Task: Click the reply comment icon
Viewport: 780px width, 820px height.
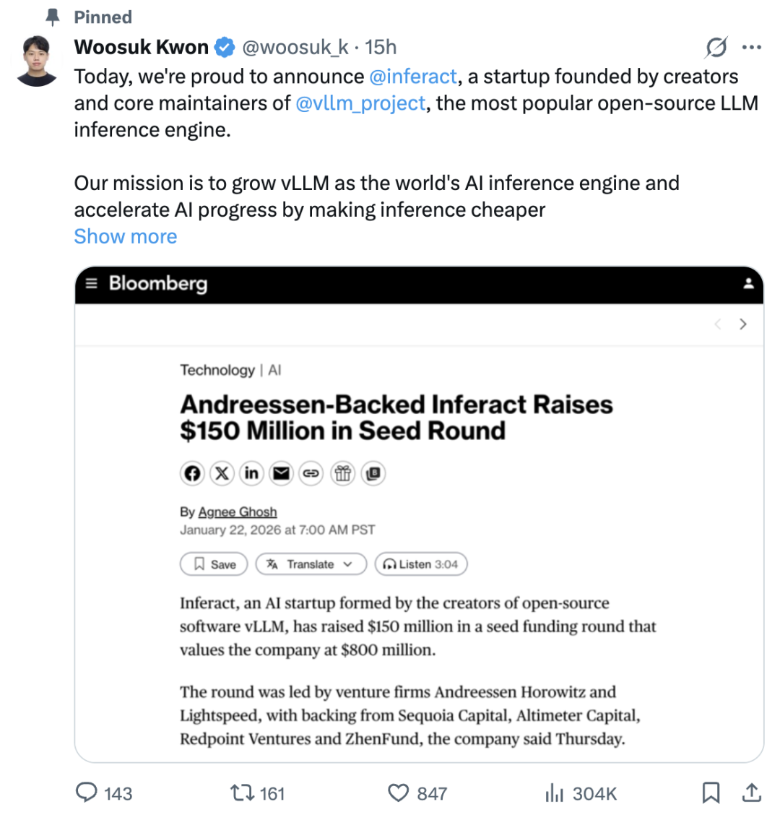Action: (86, 793)
